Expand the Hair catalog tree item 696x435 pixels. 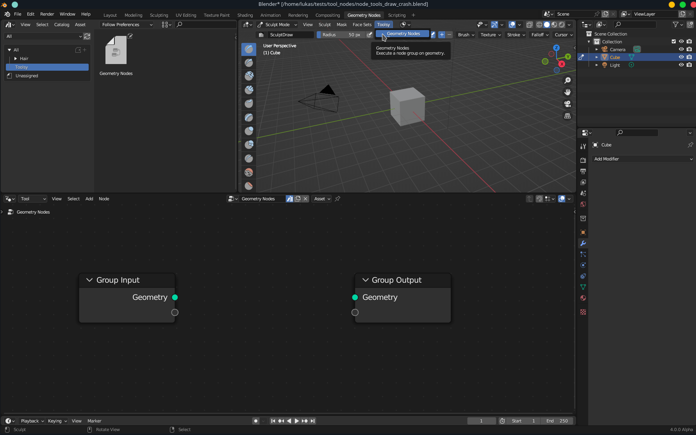point(16,59)
